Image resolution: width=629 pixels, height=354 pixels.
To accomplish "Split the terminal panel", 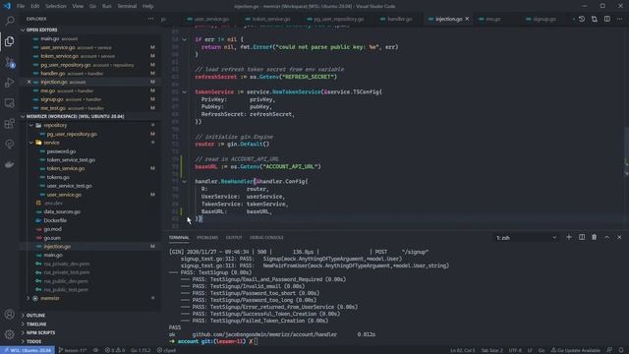I will pyautogui.click(x=582, y=237).
